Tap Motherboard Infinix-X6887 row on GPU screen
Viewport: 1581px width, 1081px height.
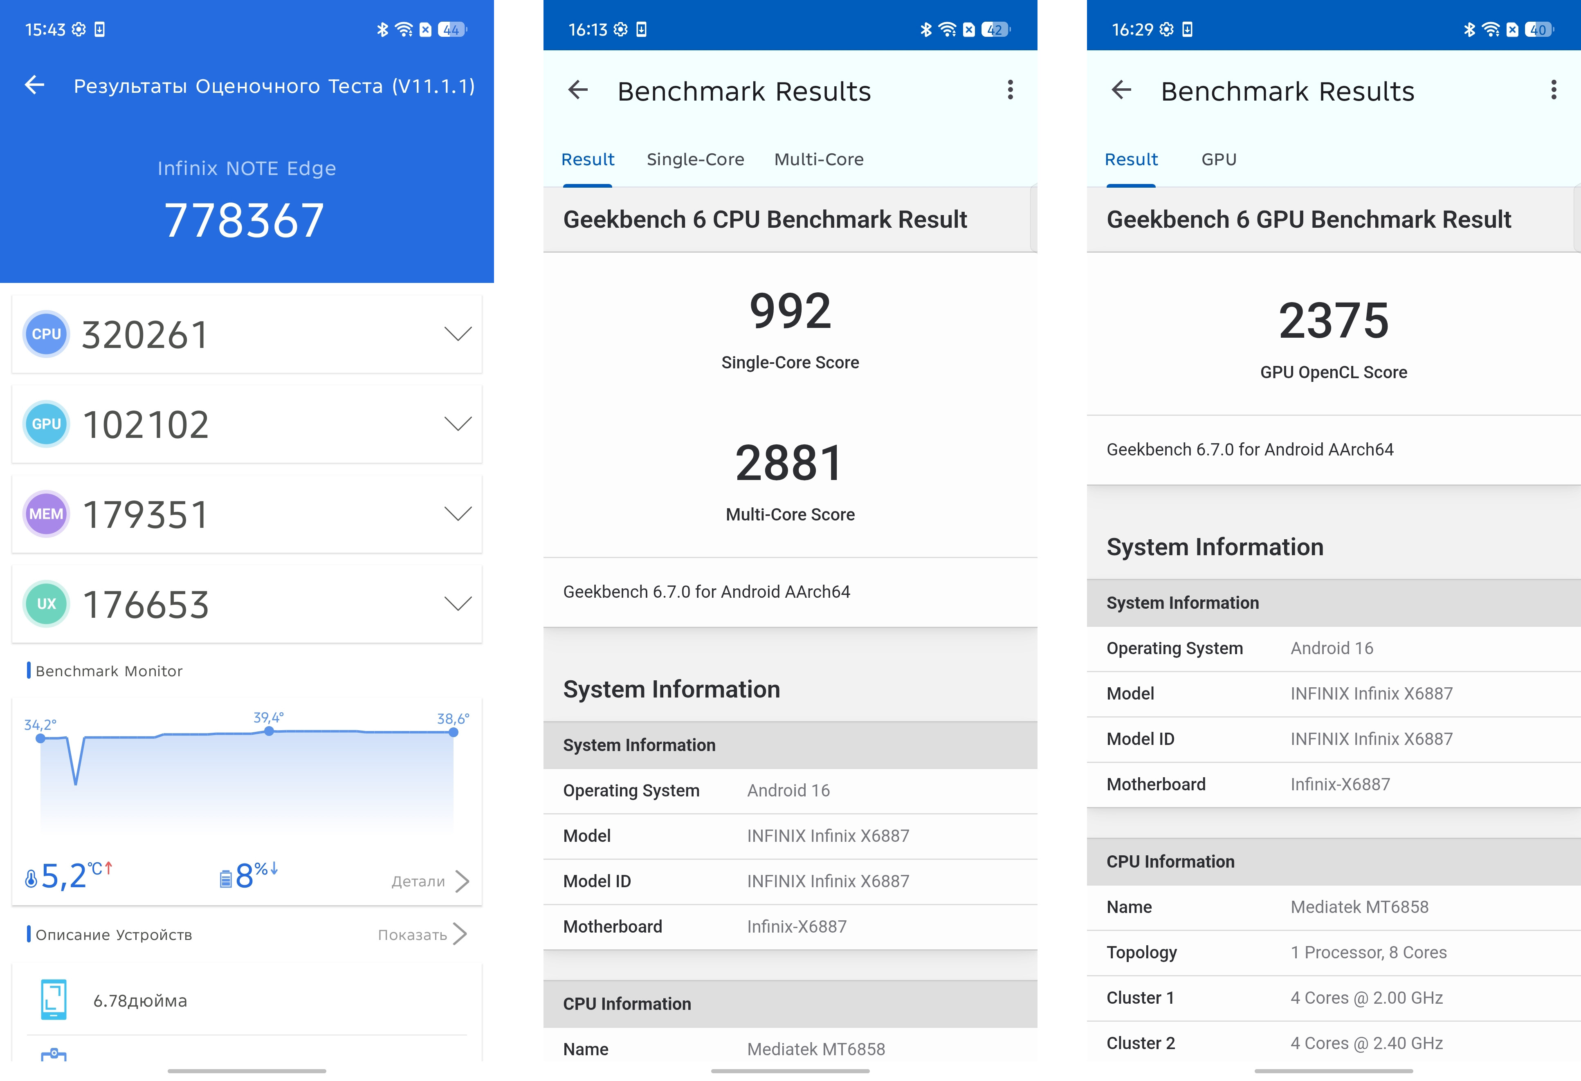click(1334, 785)
